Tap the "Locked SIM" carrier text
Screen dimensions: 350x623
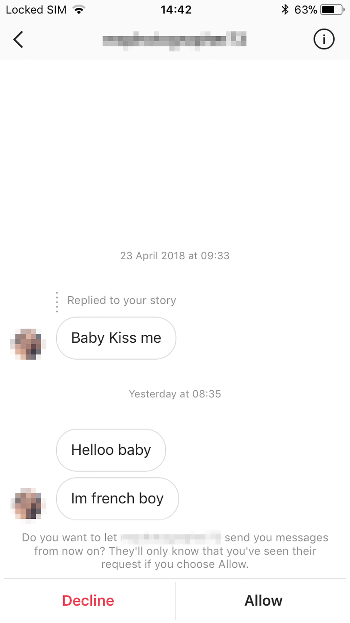[36, 10]
